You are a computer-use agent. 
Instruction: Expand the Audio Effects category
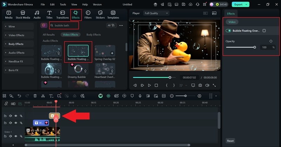pos(19,53)
